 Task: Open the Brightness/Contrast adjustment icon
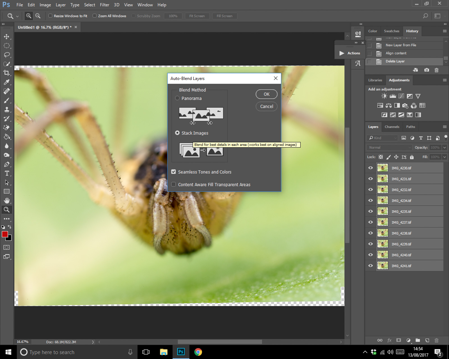tap(384, 96)
